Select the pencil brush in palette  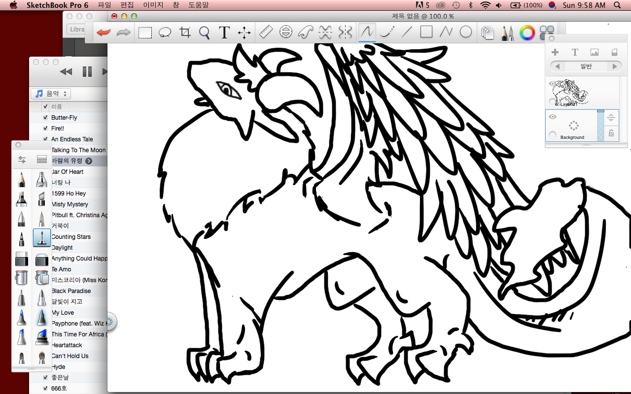pos(21,179)
